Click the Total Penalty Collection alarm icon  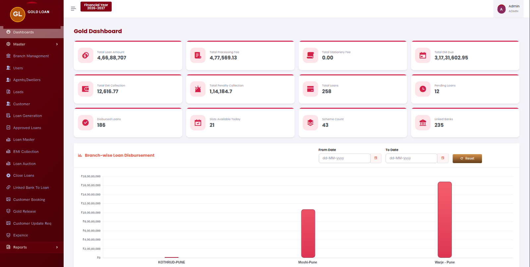click(198, 89)
